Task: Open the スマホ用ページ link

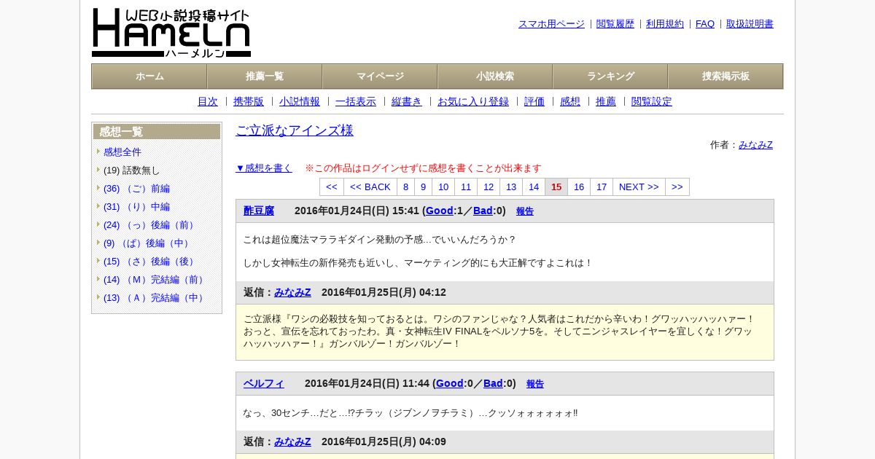Action: pos(551,24)
